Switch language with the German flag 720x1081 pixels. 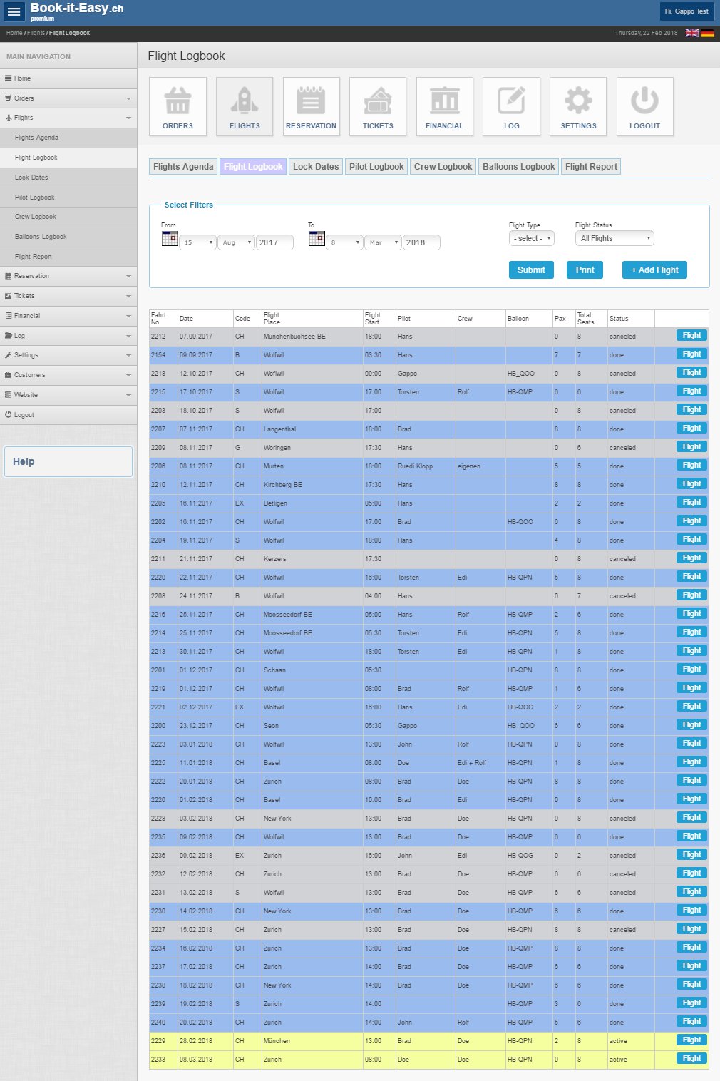click(707, 33)
